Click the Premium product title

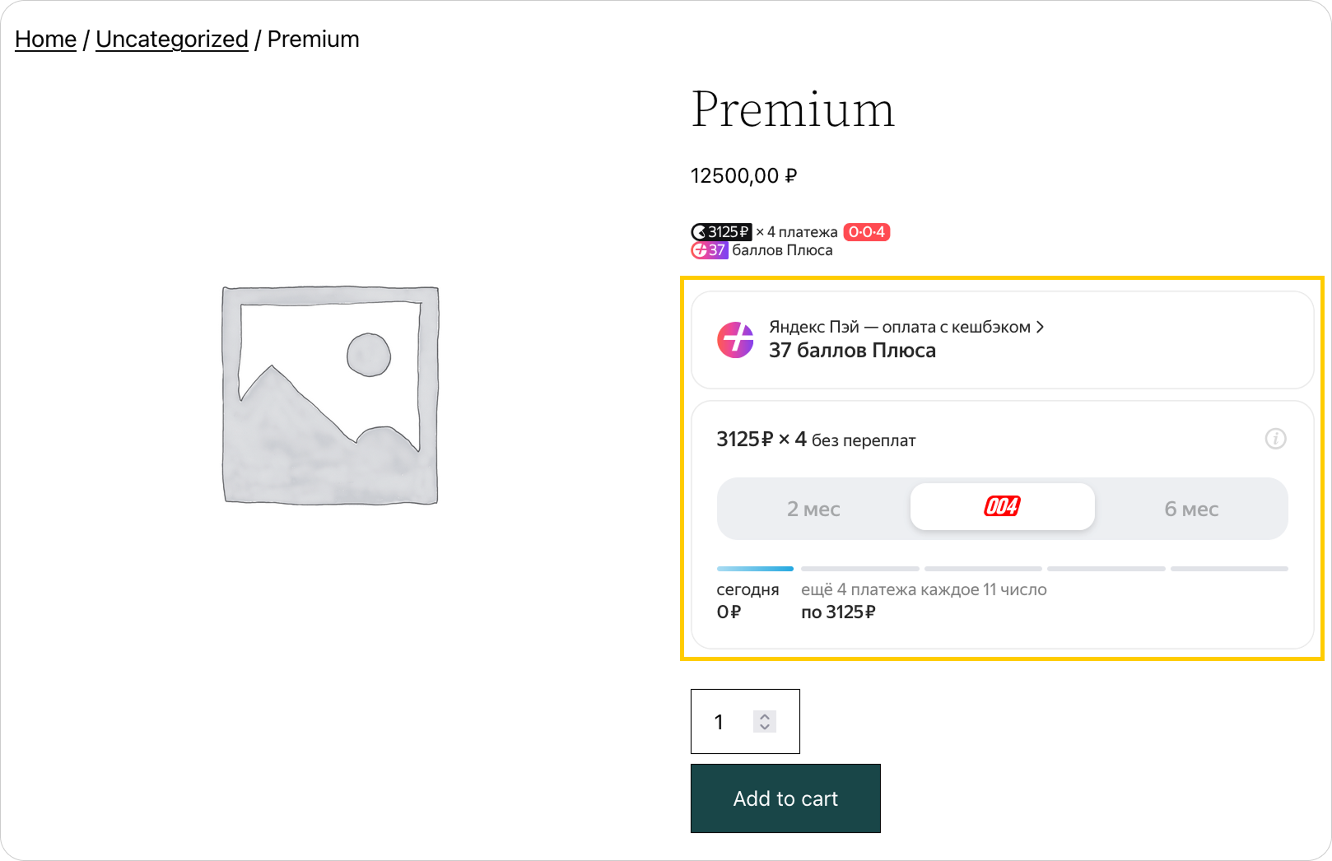tap(793, 109)
